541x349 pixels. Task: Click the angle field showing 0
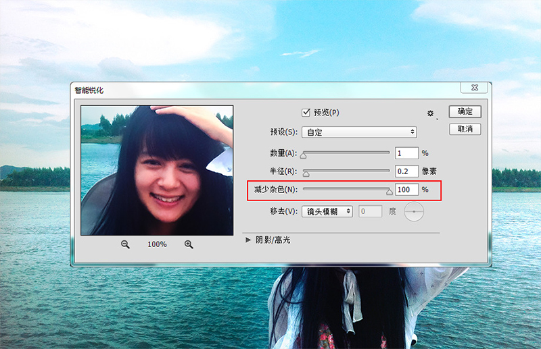(x=371, y=211)
